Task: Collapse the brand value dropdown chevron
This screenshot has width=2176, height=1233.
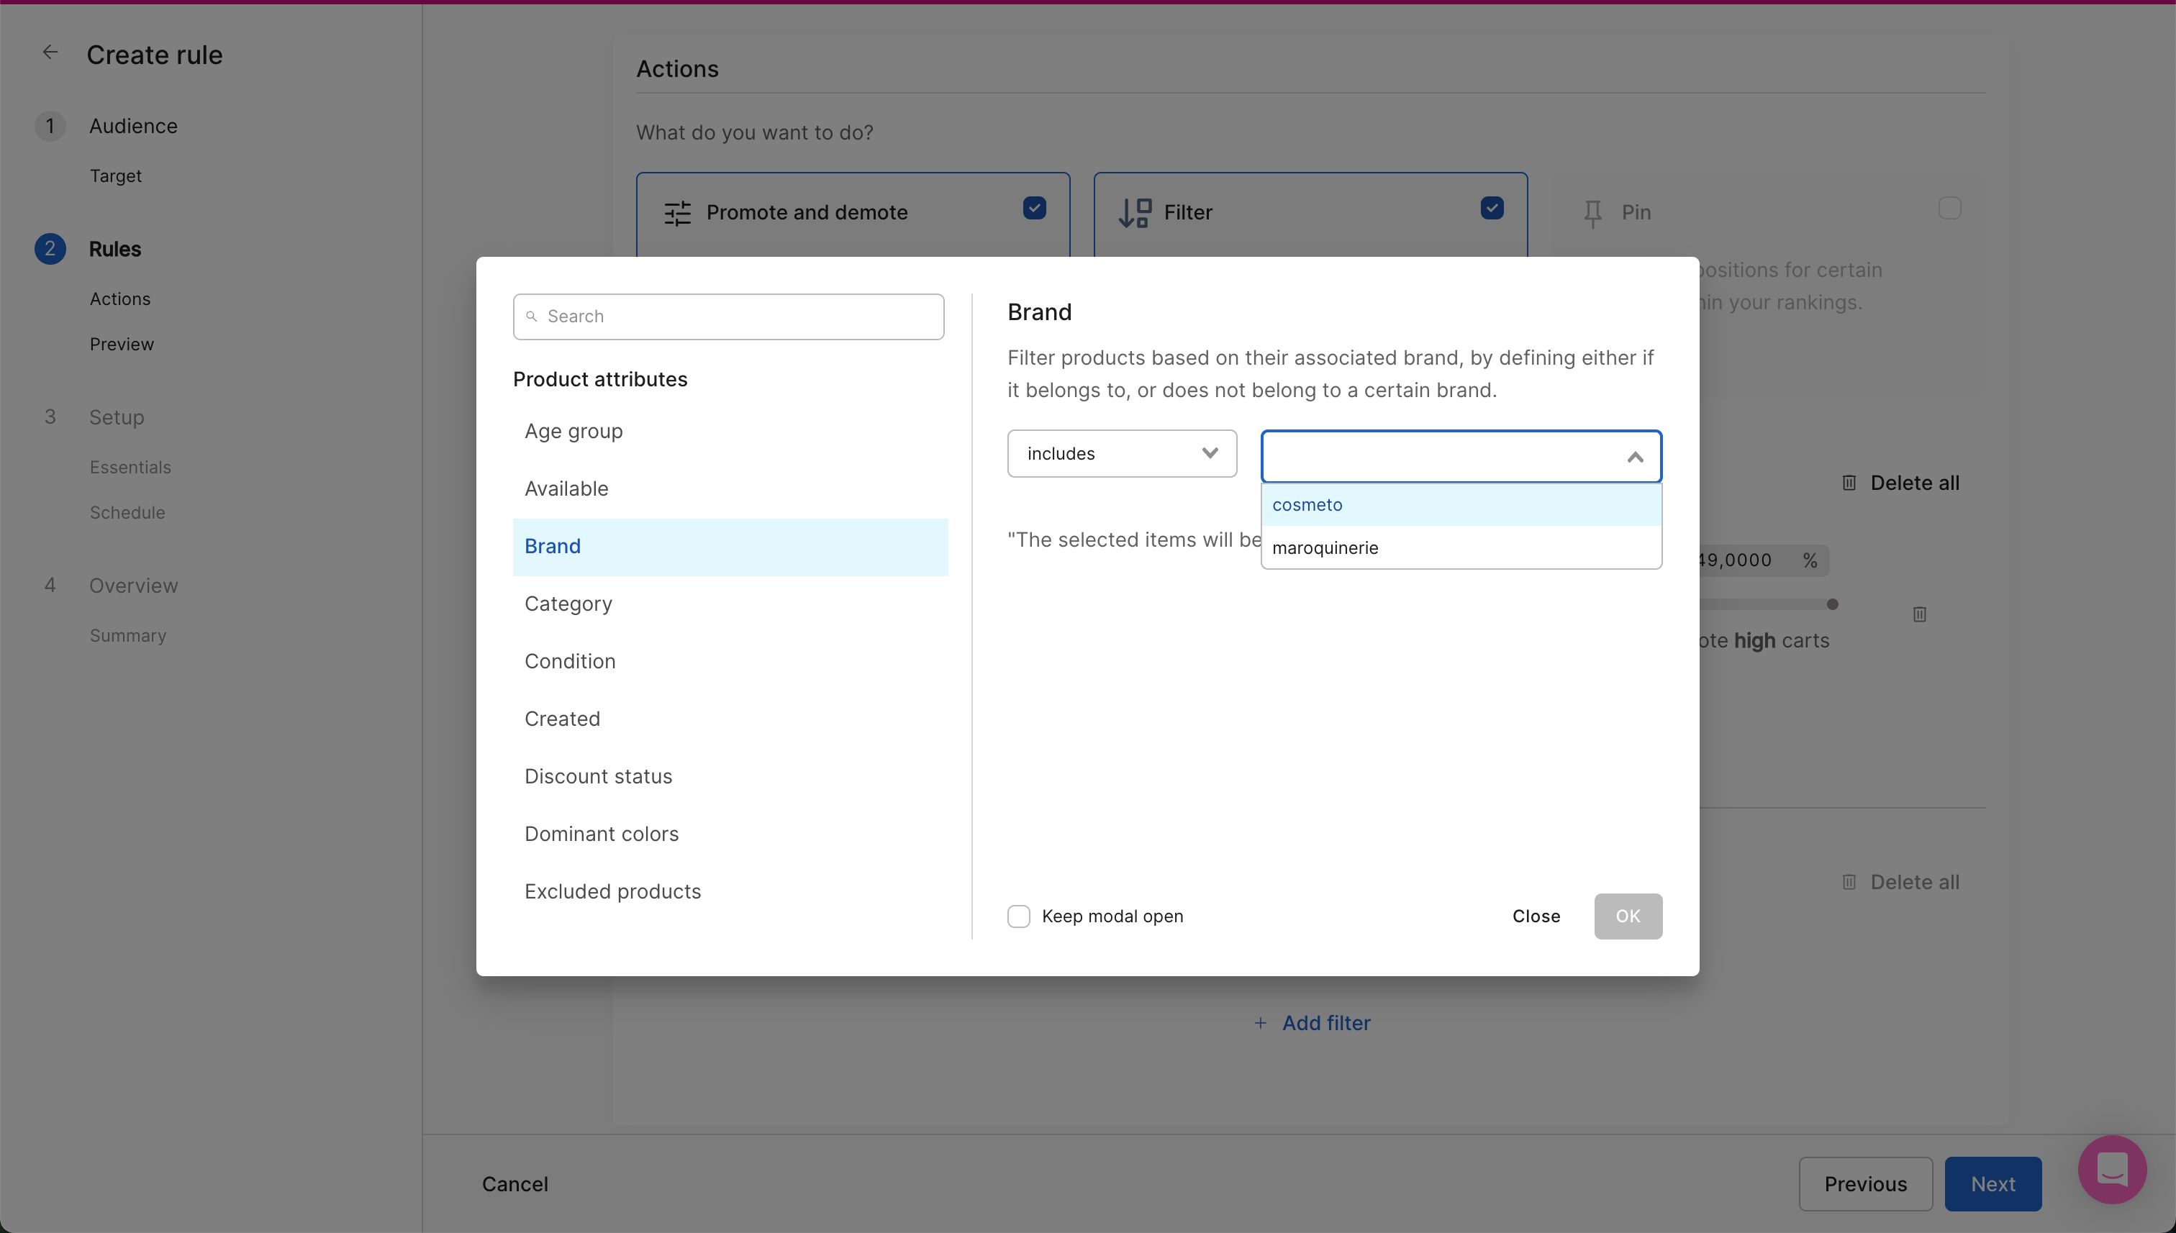Action: coord(1635,458)
